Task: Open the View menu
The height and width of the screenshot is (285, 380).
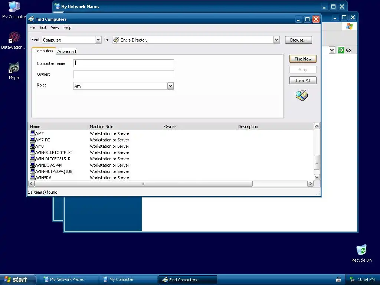Action: [55, 27]
